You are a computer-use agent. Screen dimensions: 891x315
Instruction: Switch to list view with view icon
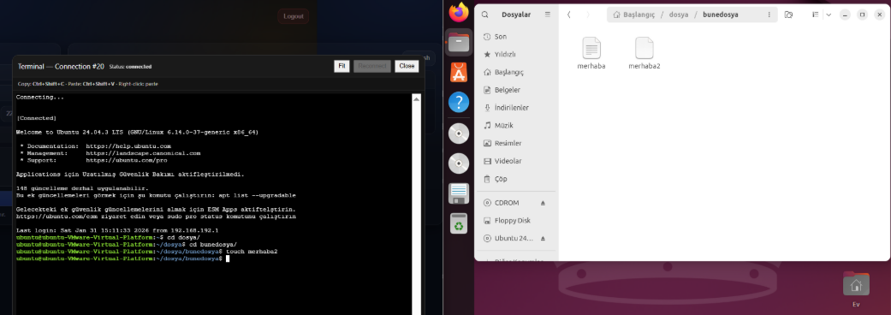pos(815,15)
